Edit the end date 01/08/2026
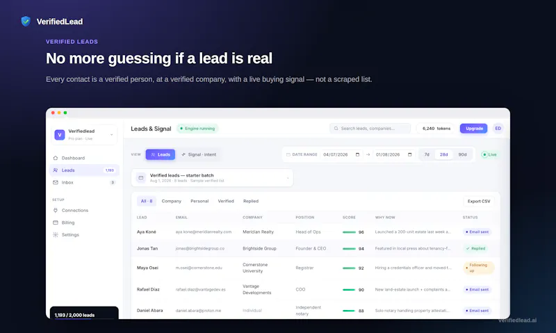The image size is (556, 333). pyautogui.click(x=388, y=154)
